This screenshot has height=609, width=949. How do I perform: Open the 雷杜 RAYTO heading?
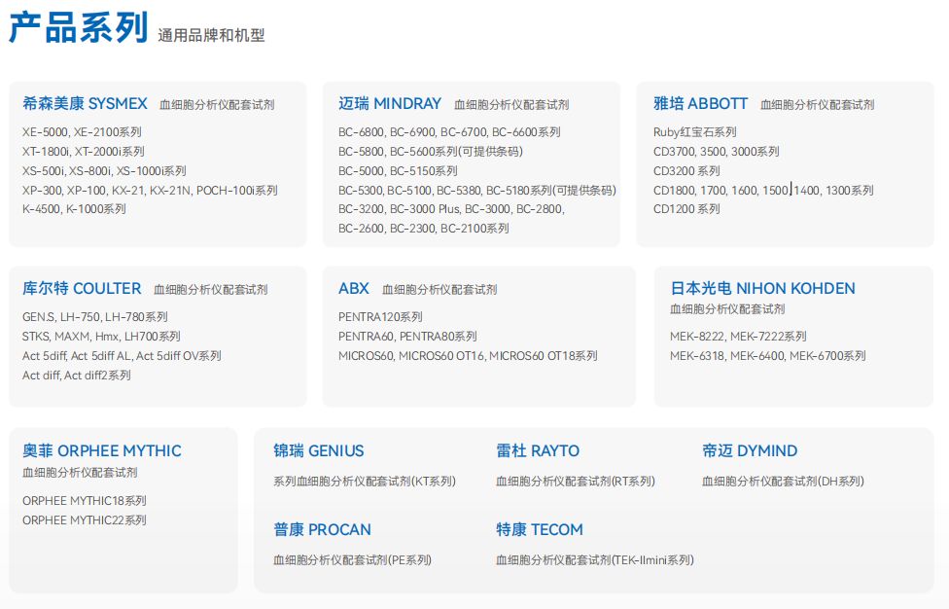click(538, 450)
